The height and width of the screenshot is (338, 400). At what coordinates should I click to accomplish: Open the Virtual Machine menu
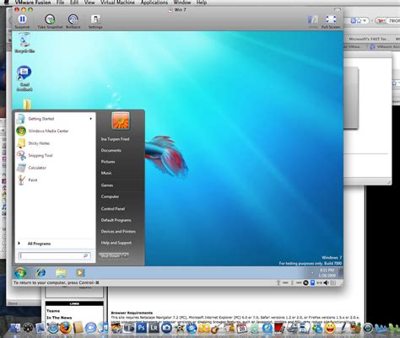[117, 3]
